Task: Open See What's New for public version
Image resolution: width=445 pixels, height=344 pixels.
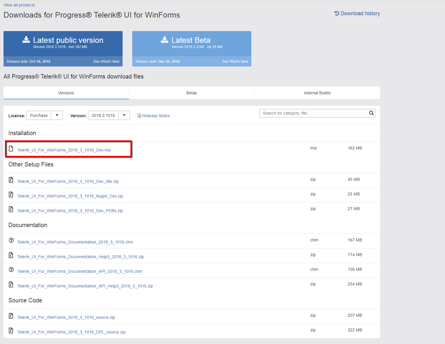Action: click(x=106, y=62)
